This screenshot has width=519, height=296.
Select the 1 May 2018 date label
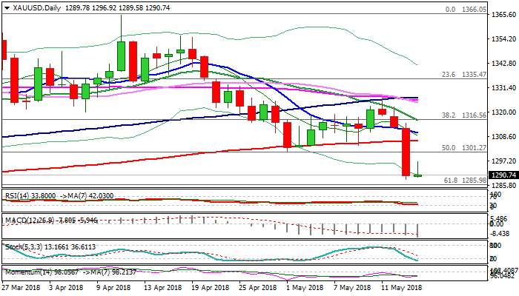(302, 289)
